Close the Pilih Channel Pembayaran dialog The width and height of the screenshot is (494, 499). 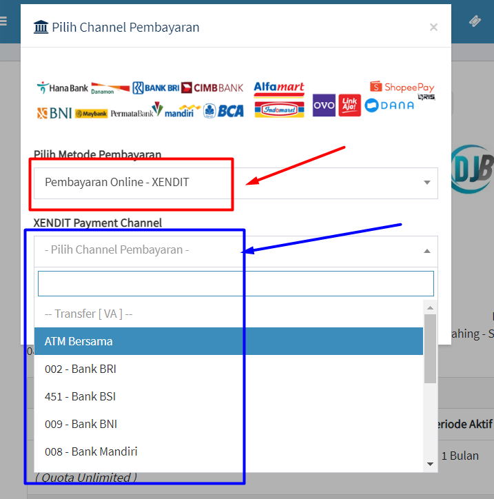point(433,27)
